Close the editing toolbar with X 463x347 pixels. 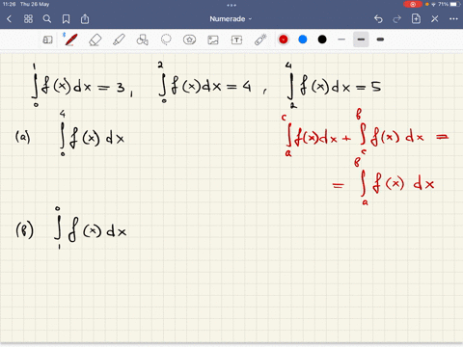(x=435, y=19)
